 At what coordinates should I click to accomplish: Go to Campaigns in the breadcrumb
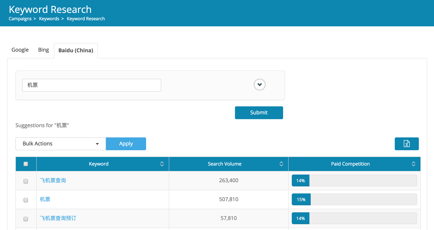[x=20, y=19]
